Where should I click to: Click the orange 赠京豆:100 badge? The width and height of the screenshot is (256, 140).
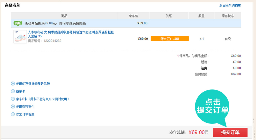(x=170, y=39)
